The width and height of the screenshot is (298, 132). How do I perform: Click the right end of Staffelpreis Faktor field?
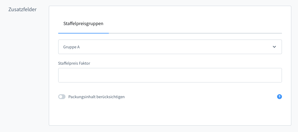click(273, 75)
